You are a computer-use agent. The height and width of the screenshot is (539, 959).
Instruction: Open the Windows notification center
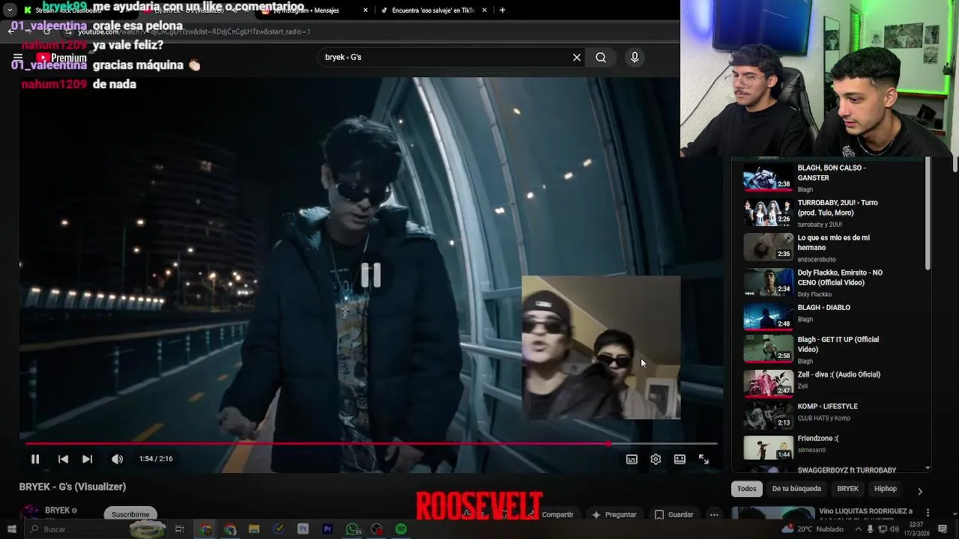(943, 529)
